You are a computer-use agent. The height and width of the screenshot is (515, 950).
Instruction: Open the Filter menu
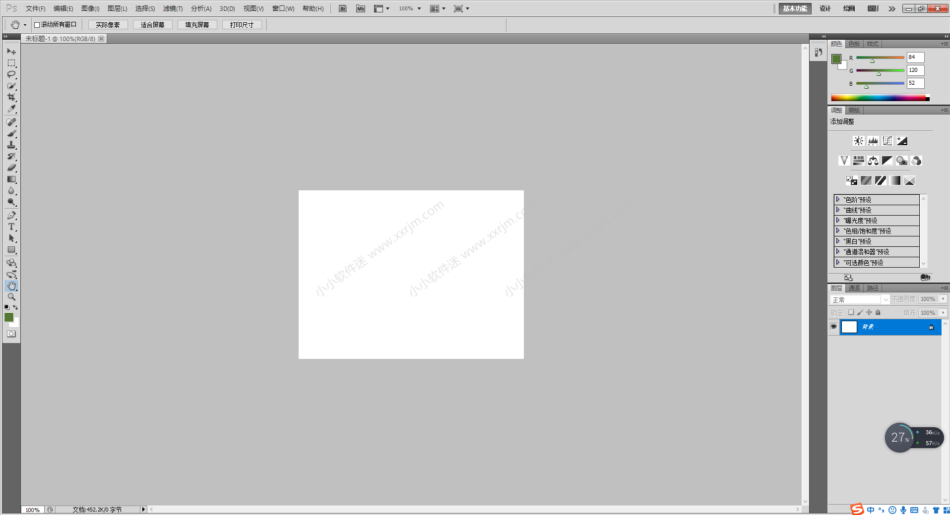coord(173,8)
